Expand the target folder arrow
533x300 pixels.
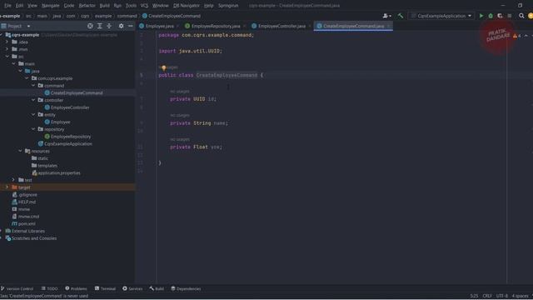[x=7, y=187]
